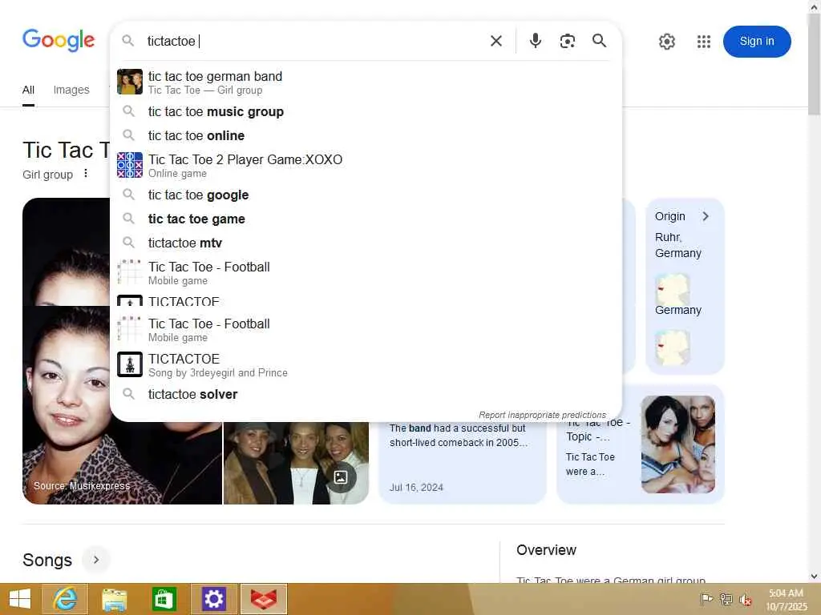Open the taskbar clock and date
The width and height of the screenshot is (821, 615).
(786, 599)
